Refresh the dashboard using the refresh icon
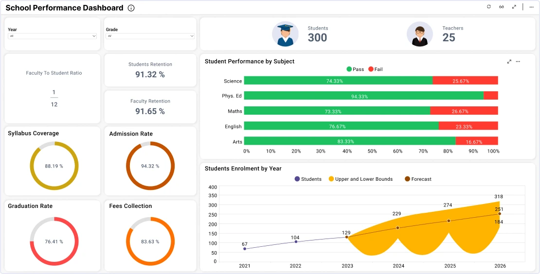Viewport: 540px width, 274px height. click(489, 7)
